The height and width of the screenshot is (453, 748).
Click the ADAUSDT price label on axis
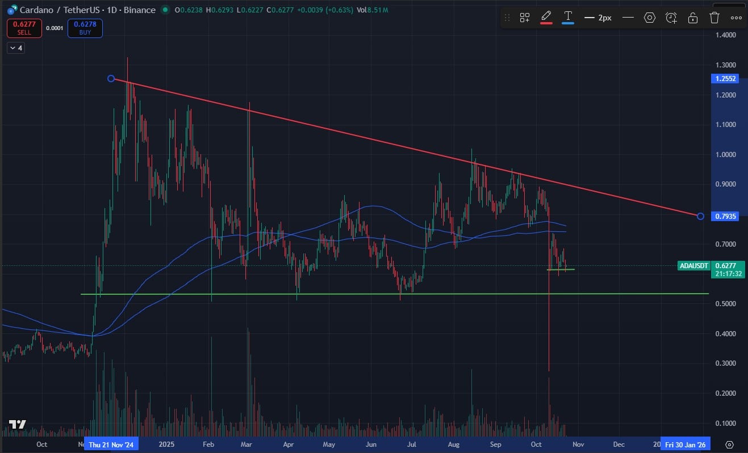pos(694,265)
